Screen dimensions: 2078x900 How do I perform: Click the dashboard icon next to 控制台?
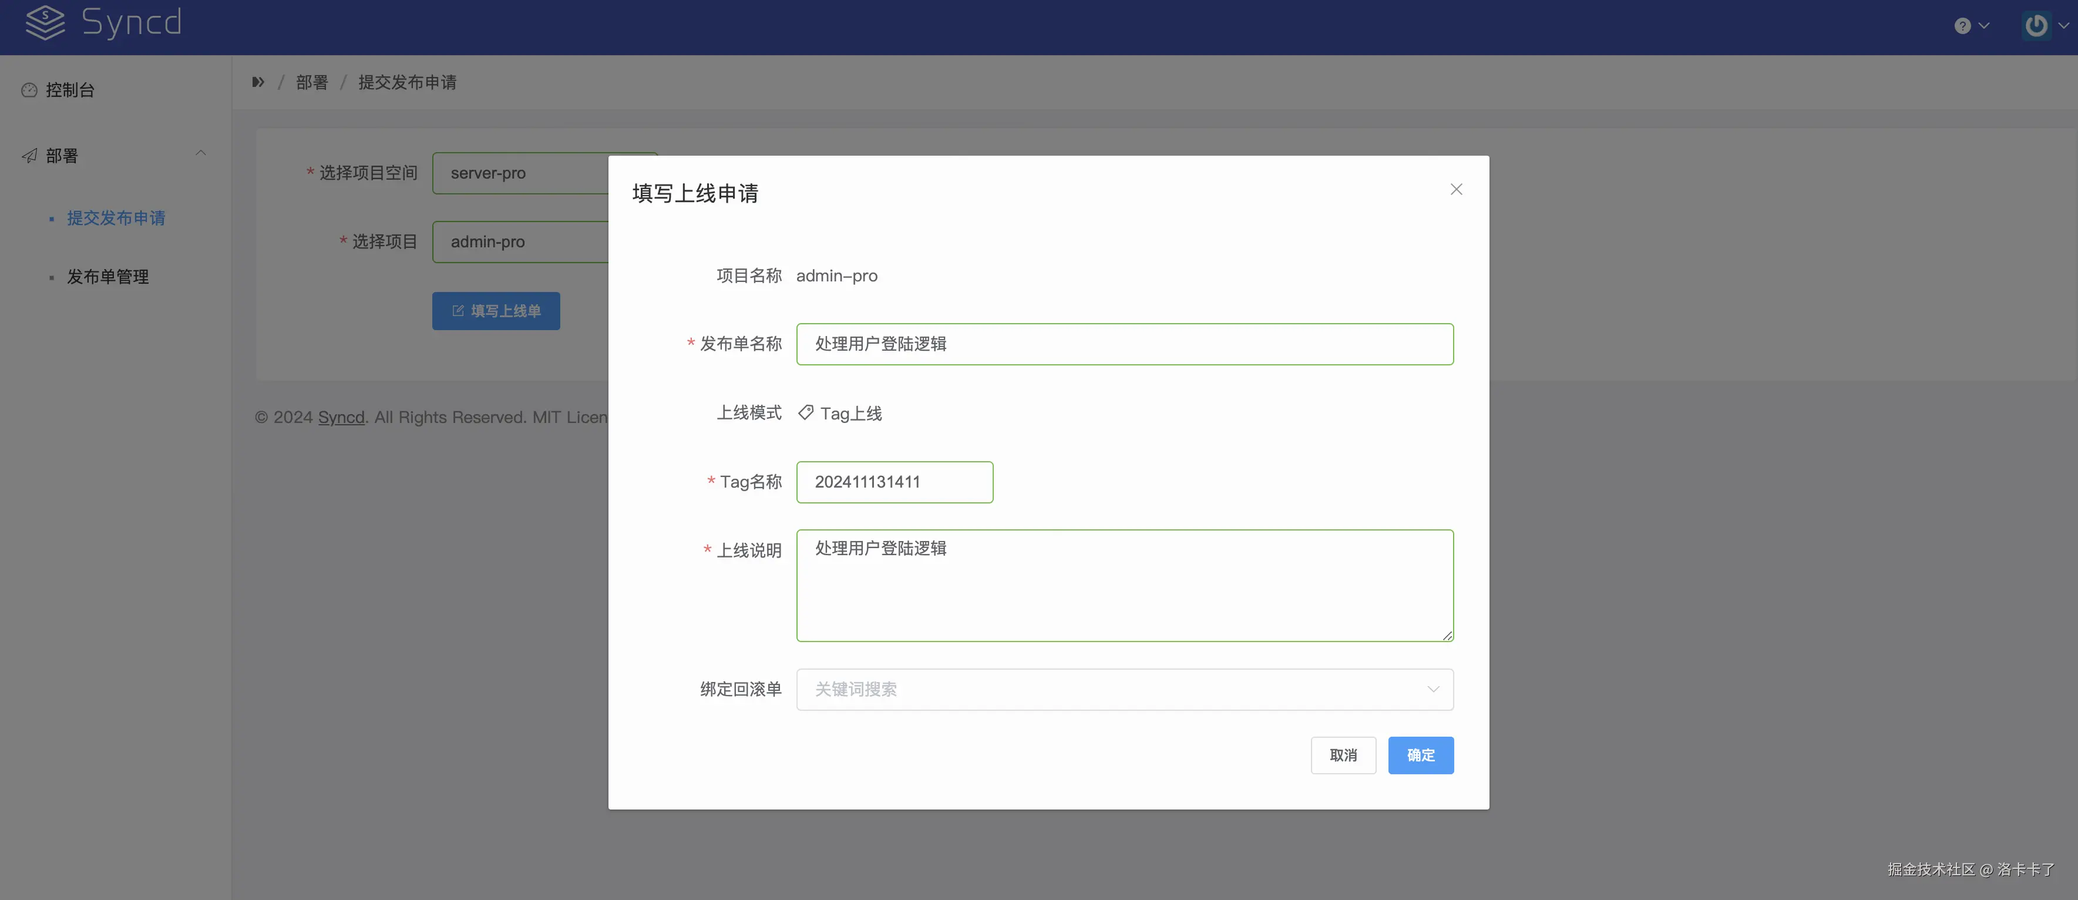click(x=29, y=90)
